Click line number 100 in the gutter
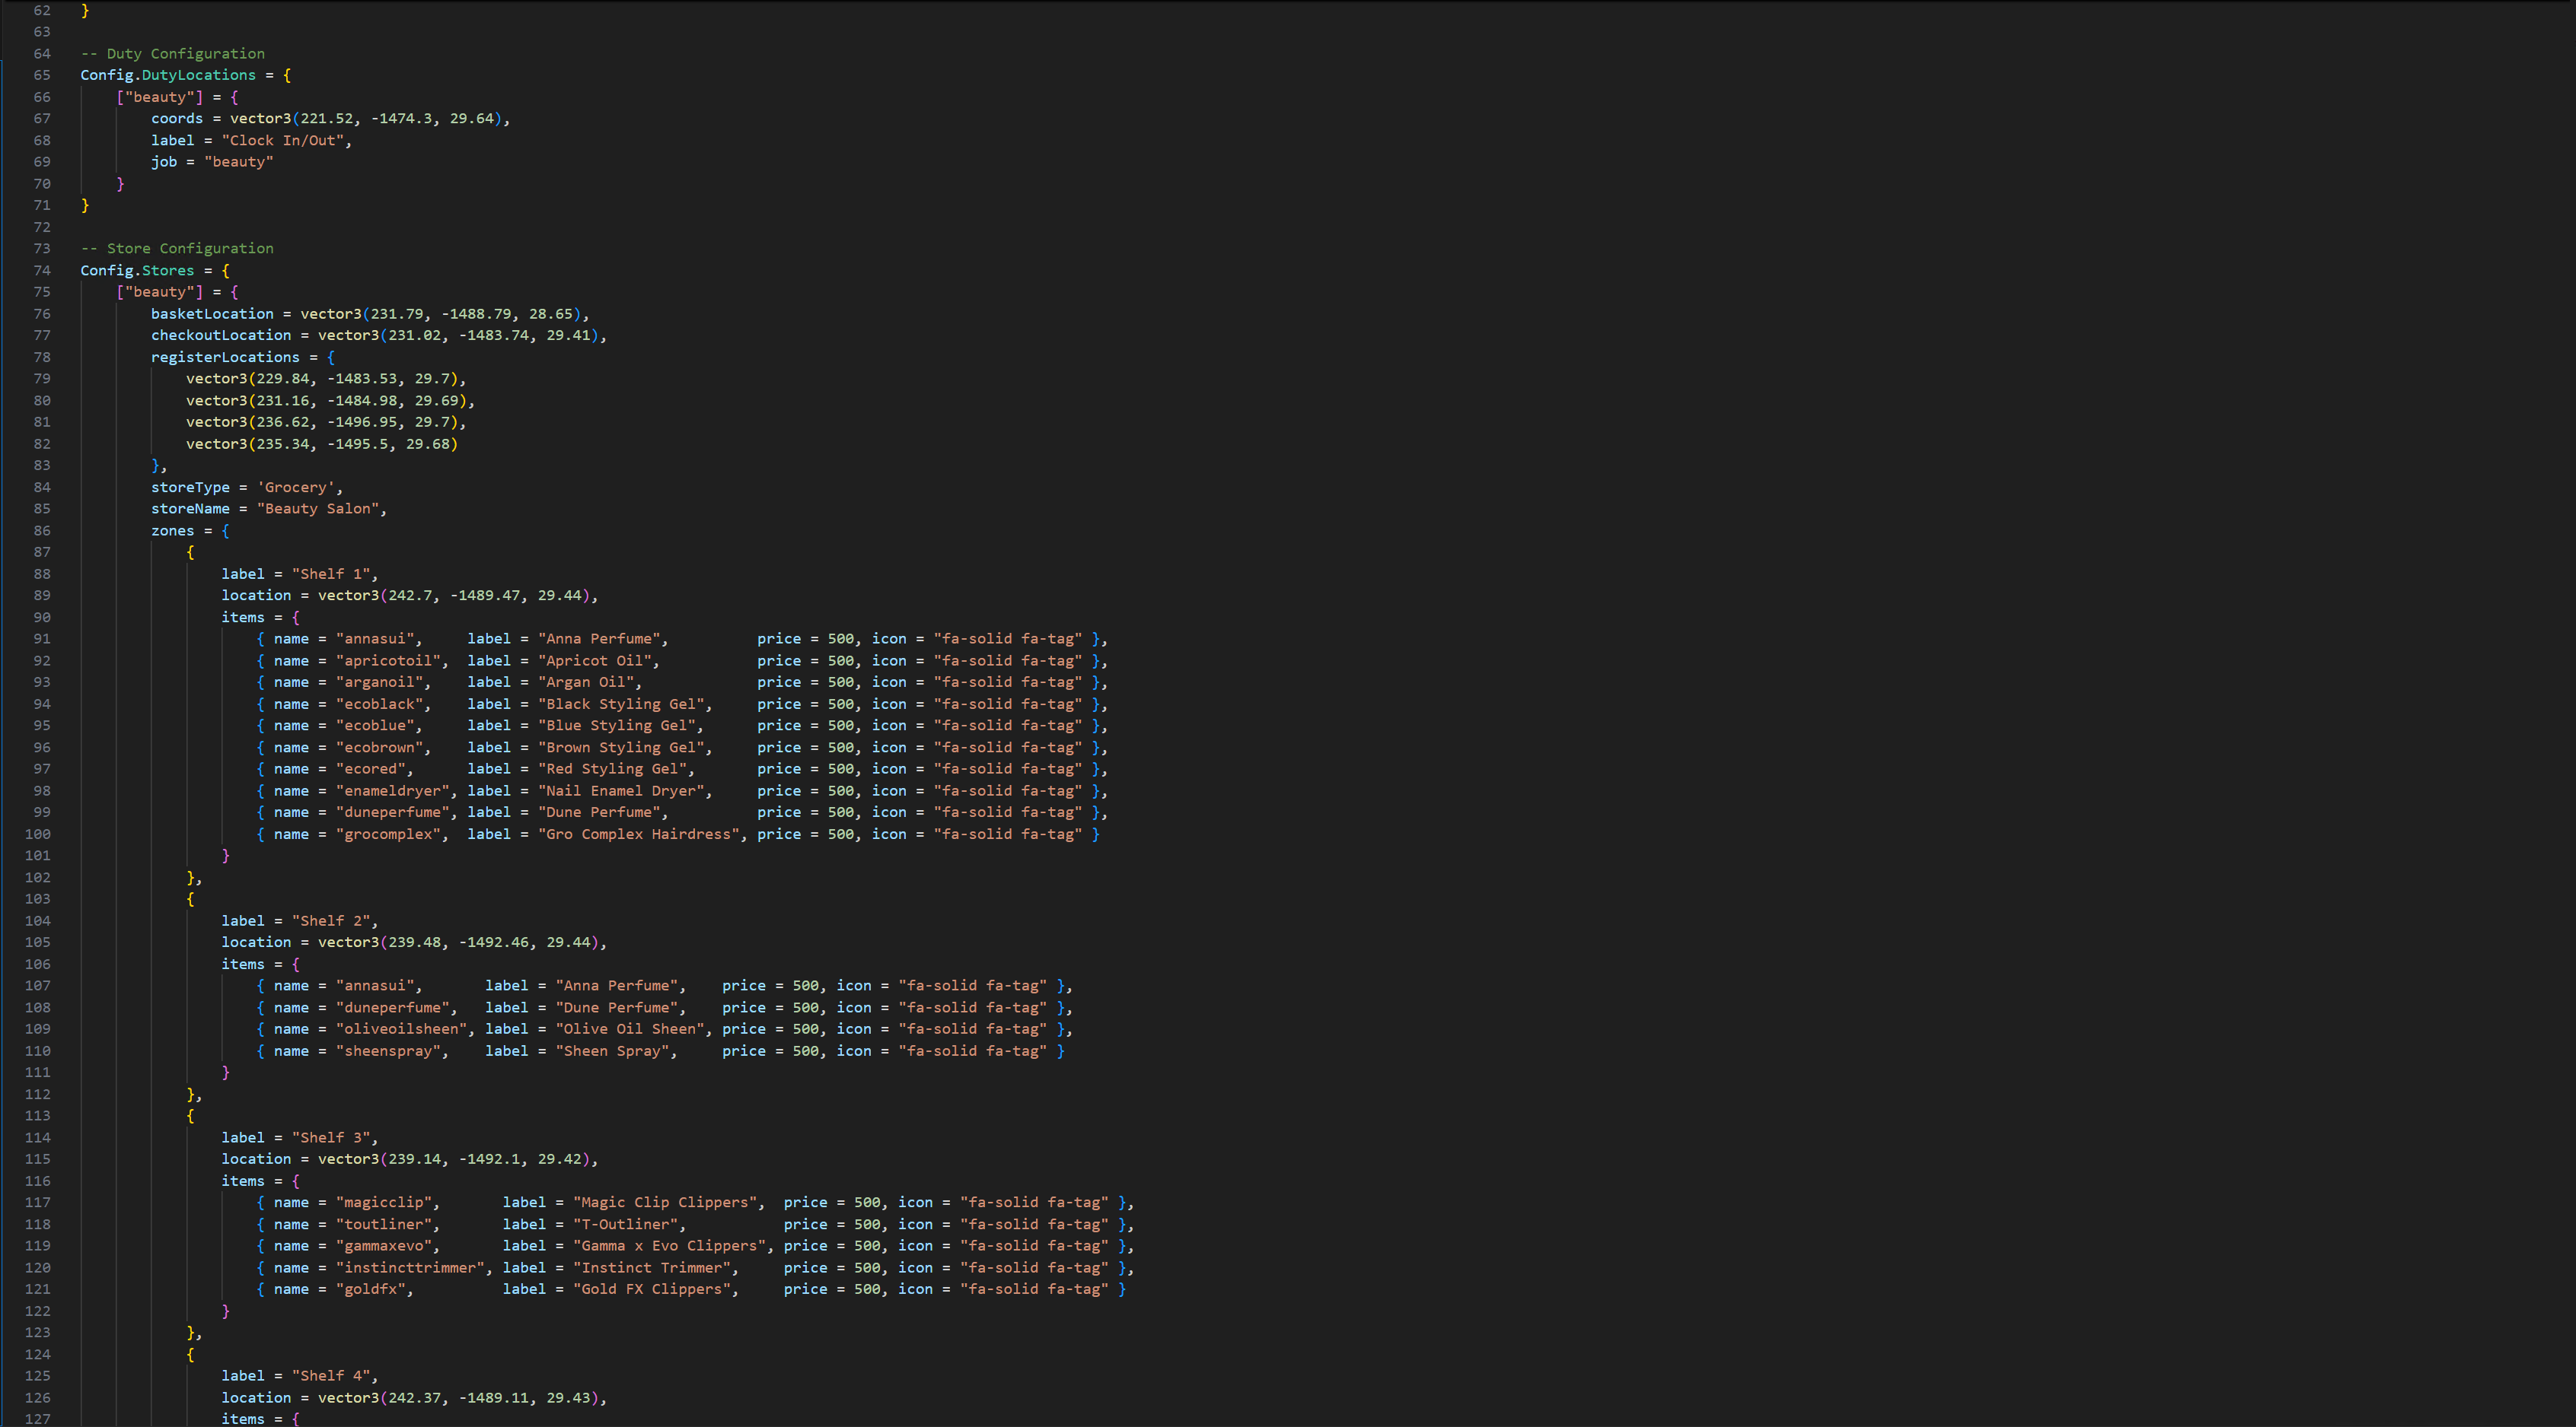 [x=38, y=834]
